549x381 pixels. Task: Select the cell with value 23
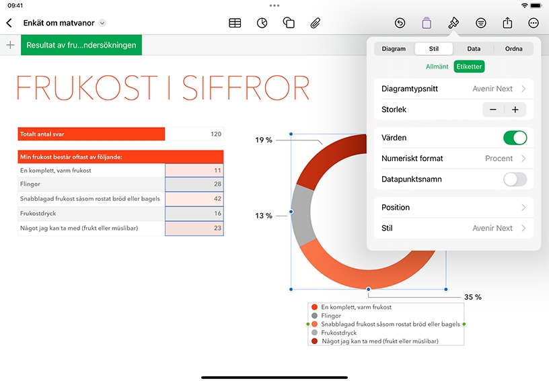(194, 228)
